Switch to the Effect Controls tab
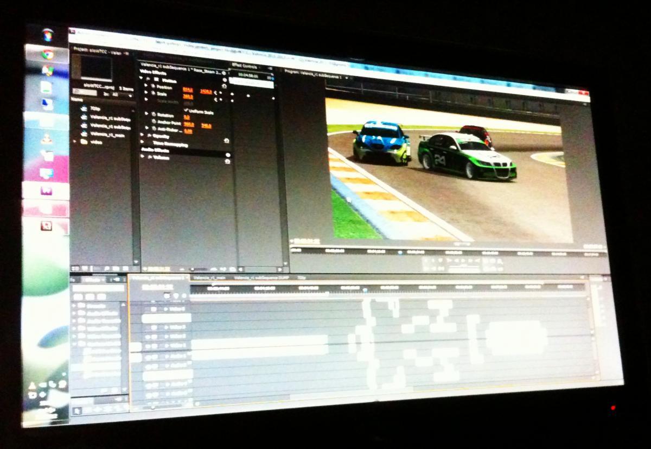Image resolution: width=651 pixels, height=449 pixels. (x=245, y=66)
